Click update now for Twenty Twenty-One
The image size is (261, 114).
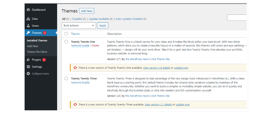click(x=181, y=68)
